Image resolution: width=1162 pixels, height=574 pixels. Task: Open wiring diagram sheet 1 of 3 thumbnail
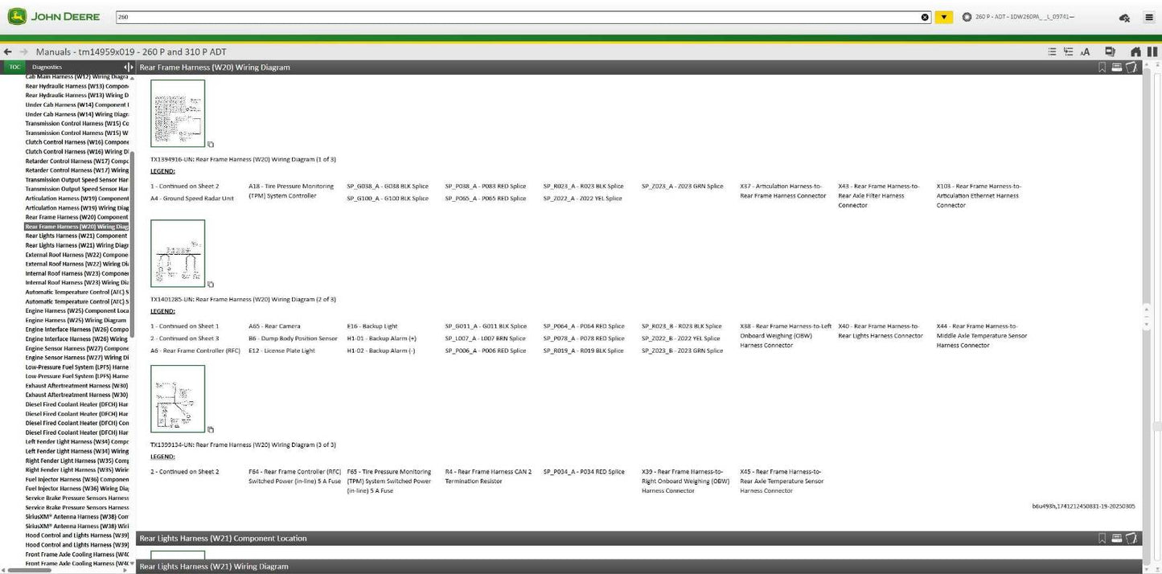[178, 113]
